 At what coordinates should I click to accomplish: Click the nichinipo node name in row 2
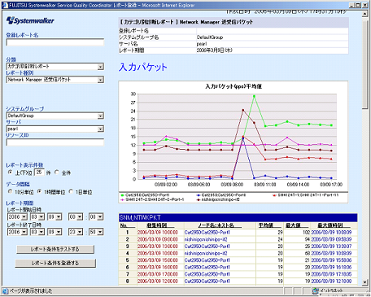point(206,239)
